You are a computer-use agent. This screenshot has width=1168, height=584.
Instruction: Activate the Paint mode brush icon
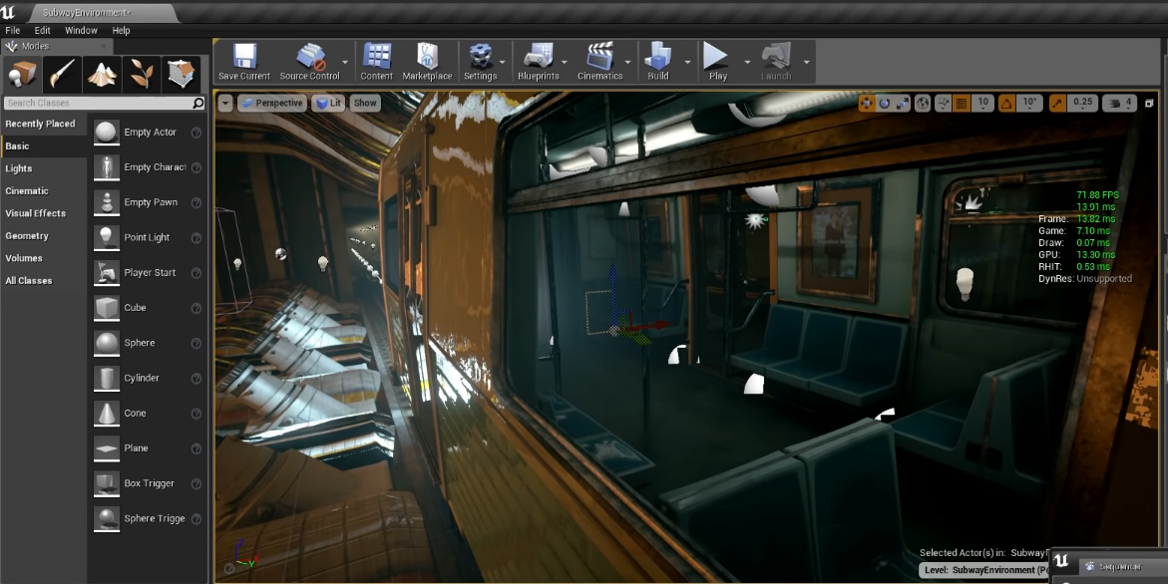63,73
